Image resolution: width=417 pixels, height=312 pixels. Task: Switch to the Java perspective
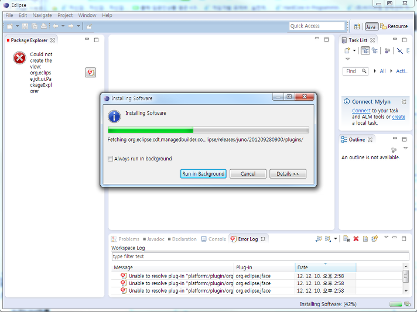[x=371, y=26]
